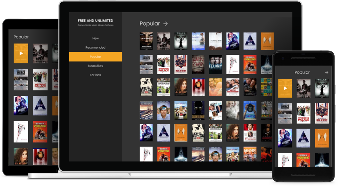Tap the Wedding Palace poster on the tablet

(x=40, y=80)
